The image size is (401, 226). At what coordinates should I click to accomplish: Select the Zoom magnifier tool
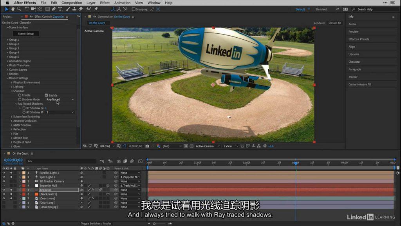coord(19,9)
